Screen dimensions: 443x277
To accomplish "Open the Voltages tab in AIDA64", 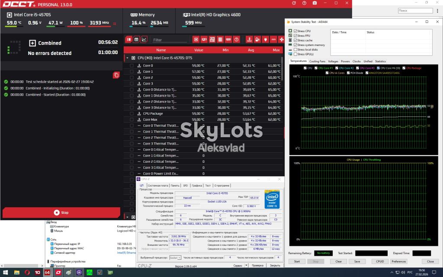I will [333, 61].
